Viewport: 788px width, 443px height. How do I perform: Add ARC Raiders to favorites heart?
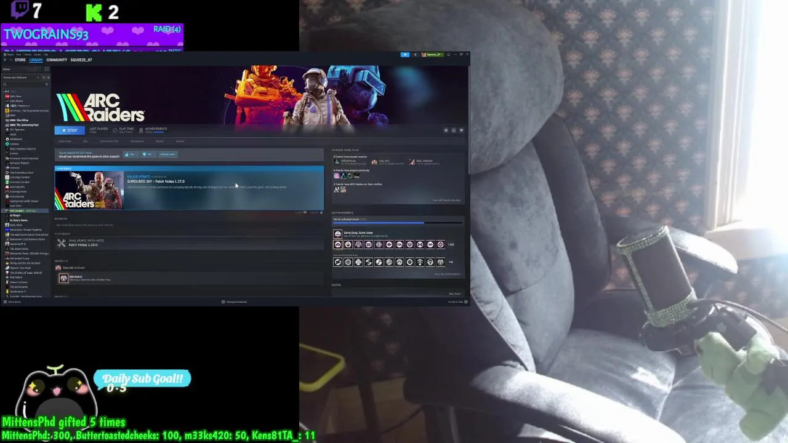[x=461, y=130]
